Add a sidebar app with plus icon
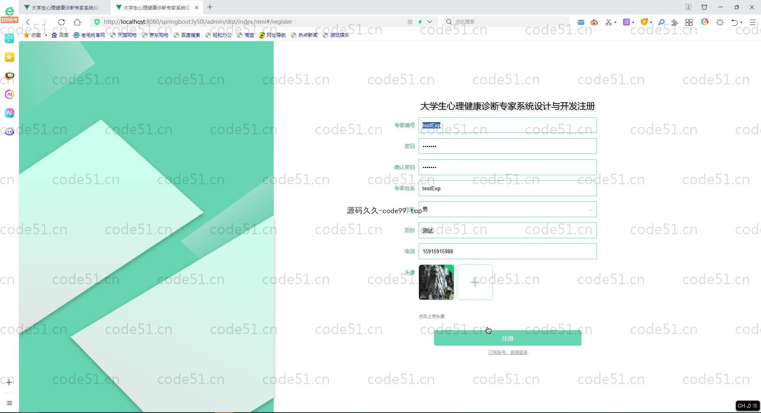This screenshot has height=413, width=761. pos(9,382)
